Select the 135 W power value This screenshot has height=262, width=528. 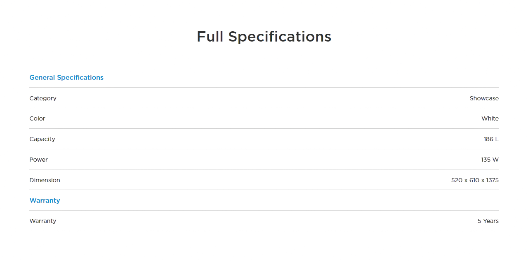490,160
